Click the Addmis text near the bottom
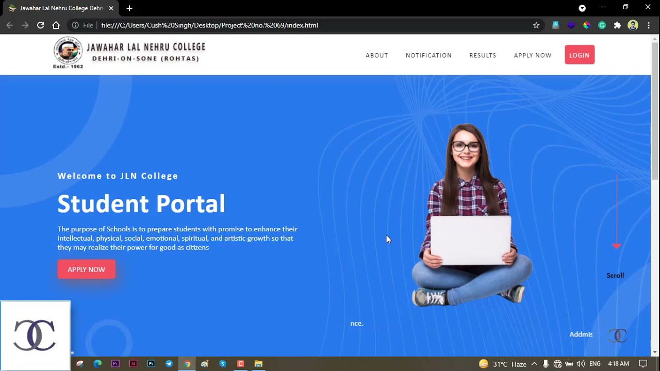 pos(581,334)
